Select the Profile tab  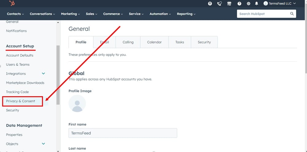click(x=81, y=42)
